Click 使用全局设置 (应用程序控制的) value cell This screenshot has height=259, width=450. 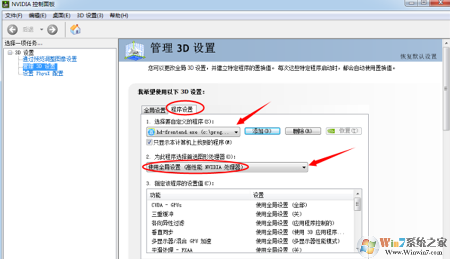pyautogui.click(x=295, y=223)
